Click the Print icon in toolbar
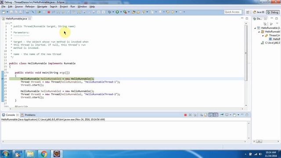Image resolution: width=281 pixels, height=158 pixels. tap(27, 12)
